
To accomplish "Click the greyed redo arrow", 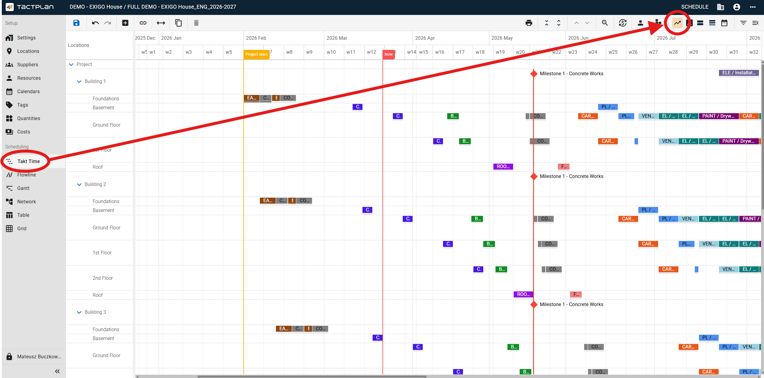I will pyautogui.click(x=108, y=23).
